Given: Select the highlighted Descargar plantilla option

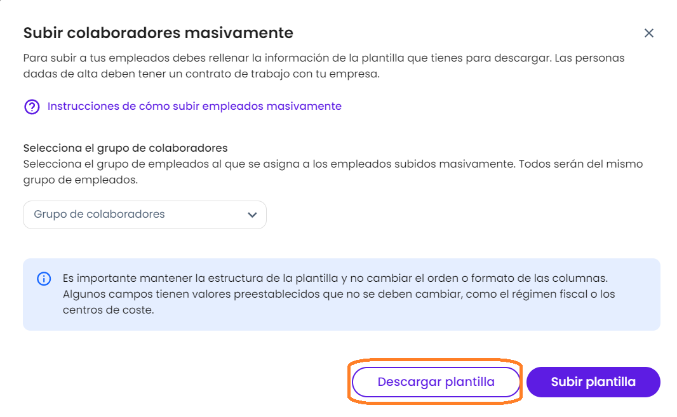Looking at the screenshot, I should click(436, 381).
